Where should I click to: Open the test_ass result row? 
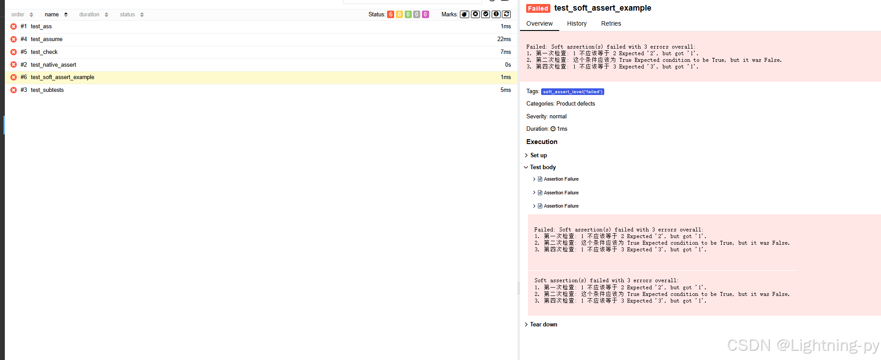pyautogui.click(x=261, y=27)
